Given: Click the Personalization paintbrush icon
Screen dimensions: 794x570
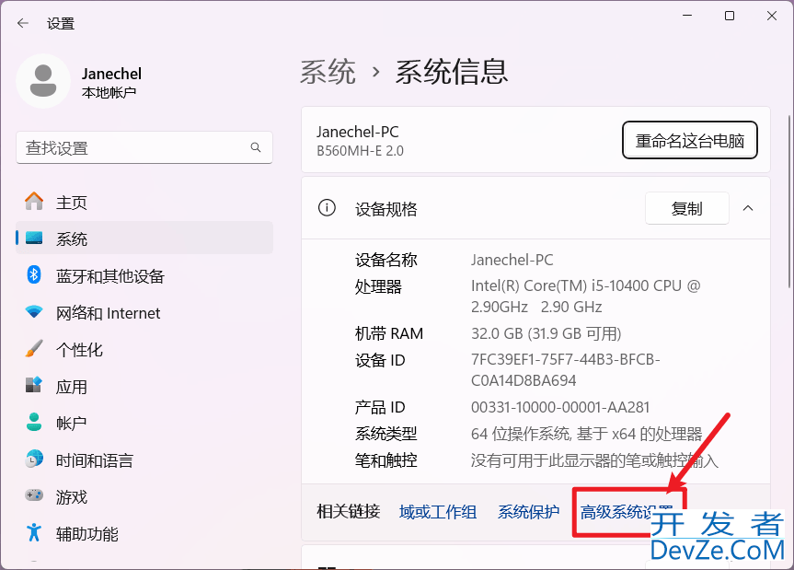Looking at the screenshot, I should coord(34,349).
